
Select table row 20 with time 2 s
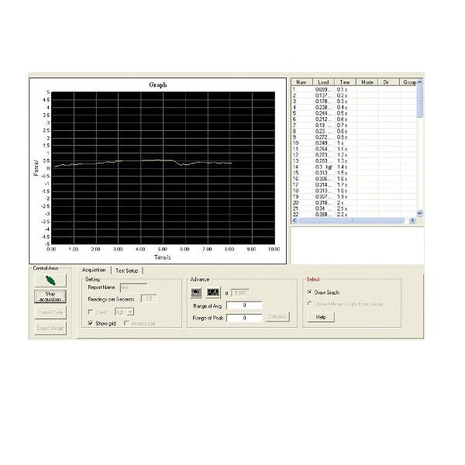point(354,202)
